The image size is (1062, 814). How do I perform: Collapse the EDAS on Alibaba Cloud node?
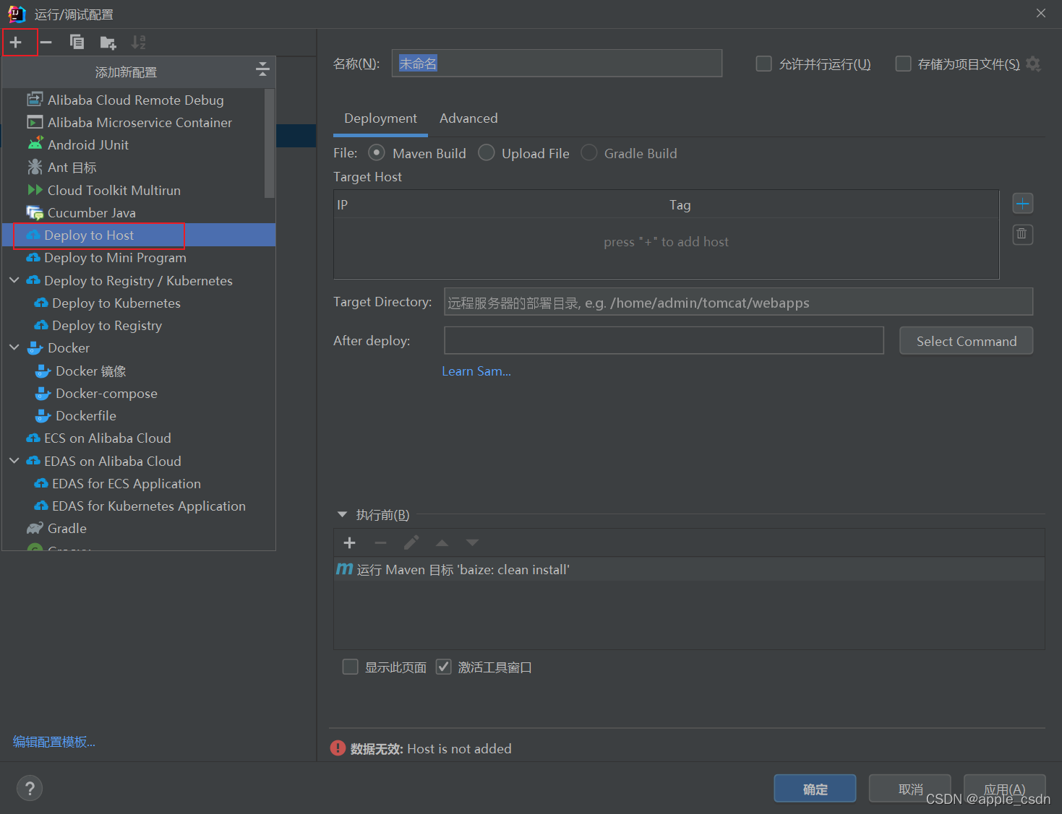[14, 461]
